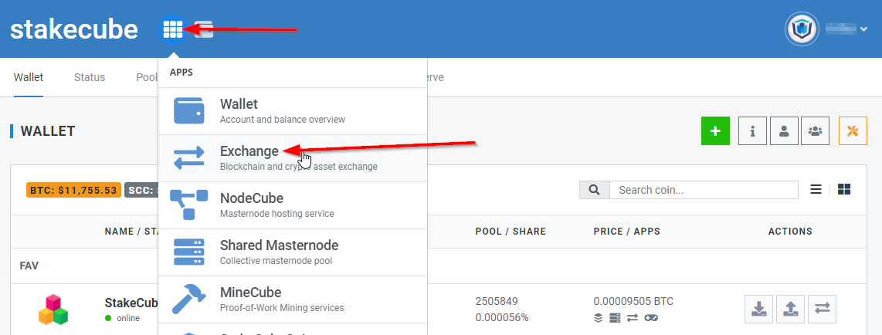882x335 pixels.
Task: Switch to list view layout
Action: (x=816, y=189)
